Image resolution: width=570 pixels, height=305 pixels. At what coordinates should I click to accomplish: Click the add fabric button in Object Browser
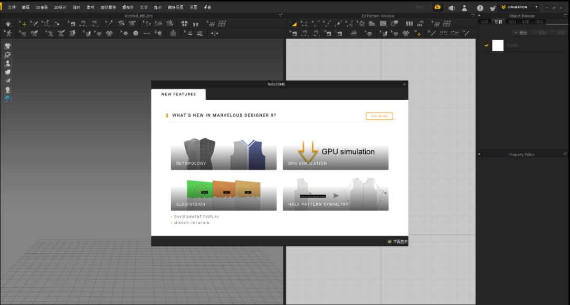[x=520, y=33]
